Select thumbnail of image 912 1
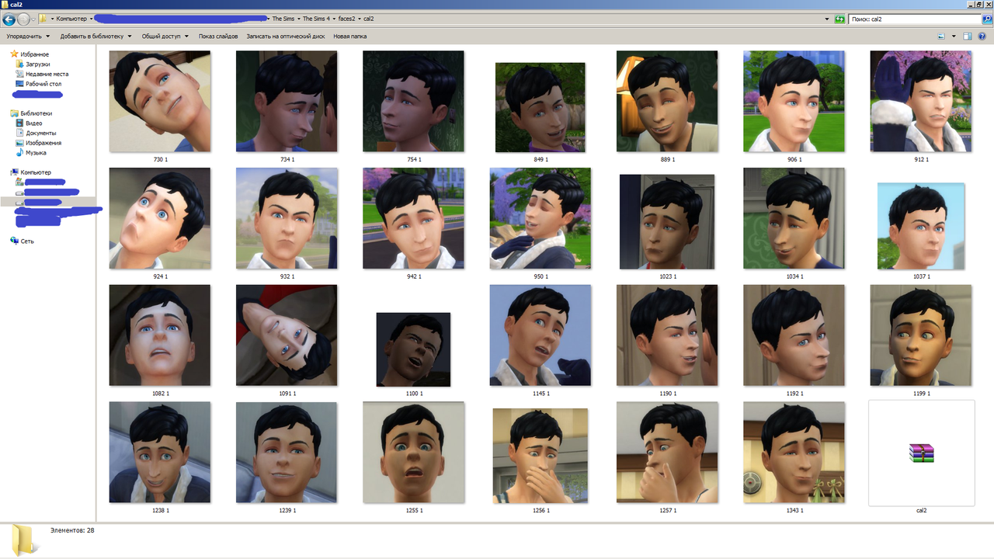Screen dimensions: 994x559 click(921, 102)
